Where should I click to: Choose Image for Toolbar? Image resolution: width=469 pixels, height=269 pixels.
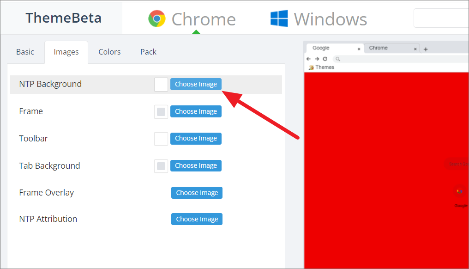[196, 138]
